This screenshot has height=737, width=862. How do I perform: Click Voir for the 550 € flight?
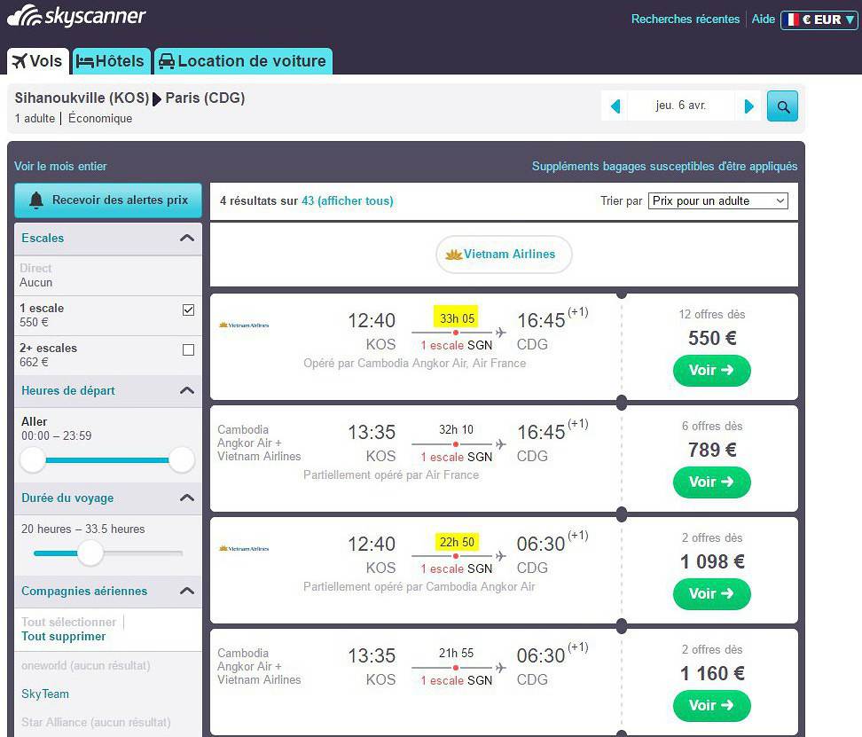pyautogui.click(x=711, y=371)
